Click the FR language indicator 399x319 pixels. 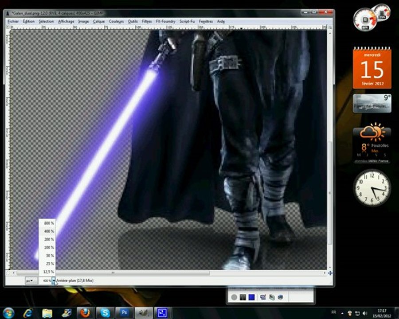click(x=333, y=312)
